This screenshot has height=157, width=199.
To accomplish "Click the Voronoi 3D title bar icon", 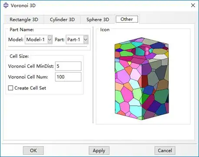I will click(6, 6).
